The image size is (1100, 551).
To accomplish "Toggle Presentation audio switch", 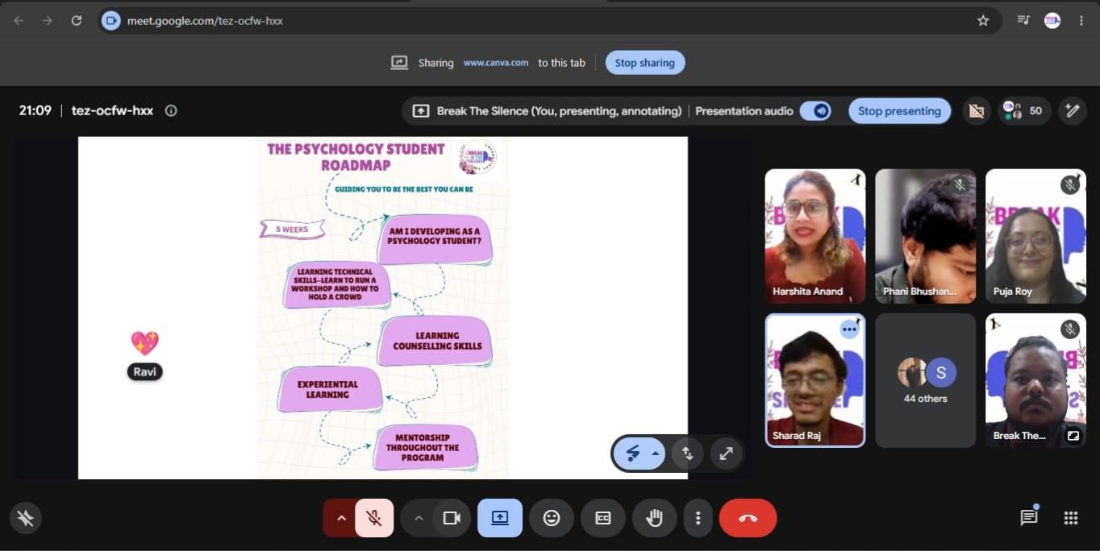I will tap(816, 111).
